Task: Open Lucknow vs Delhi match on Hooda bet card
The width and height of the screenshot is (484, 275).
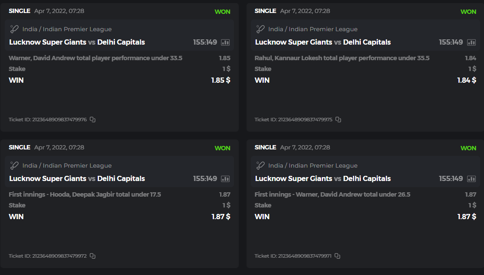Action: tap(77, 178)
